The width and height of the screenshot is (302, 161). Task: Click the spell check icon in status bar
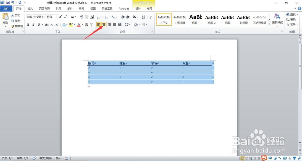point(34,158)
